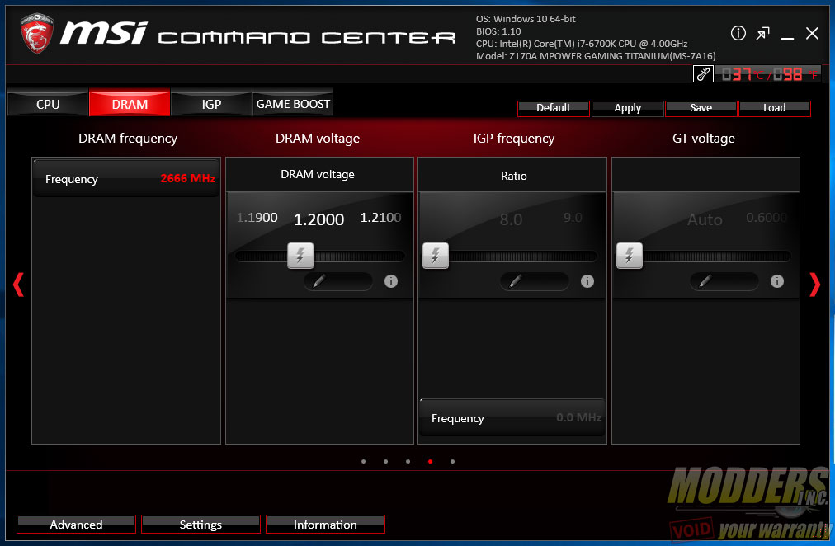
Task: Select the 1.2100 DRAM voltage value
Action: point(380,217)
